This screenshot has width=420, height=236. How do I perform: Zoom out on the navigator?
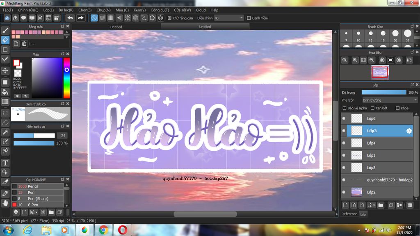pos(372,60)
